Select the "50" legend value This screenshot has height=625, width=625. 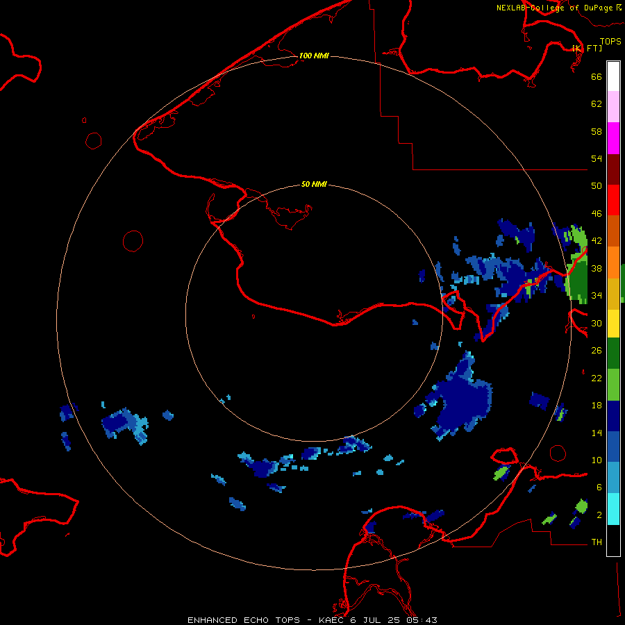pos(597,185)
